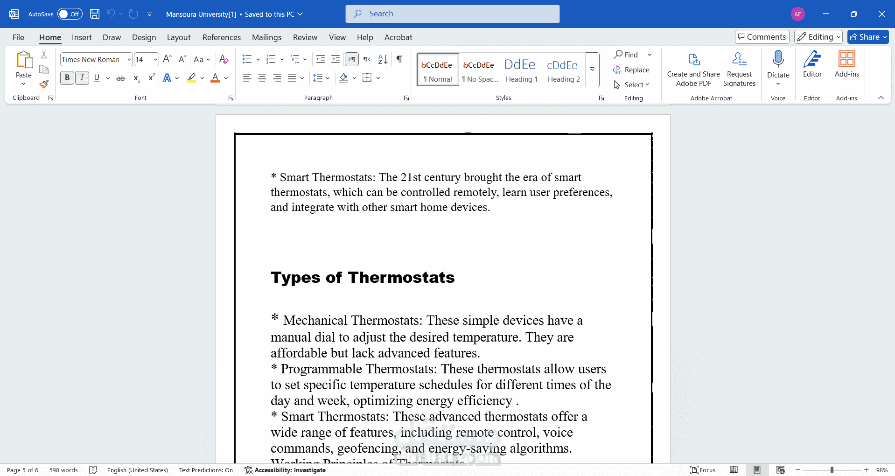
Task: Switch to Read Mode view icon
Action: point(734,470)
